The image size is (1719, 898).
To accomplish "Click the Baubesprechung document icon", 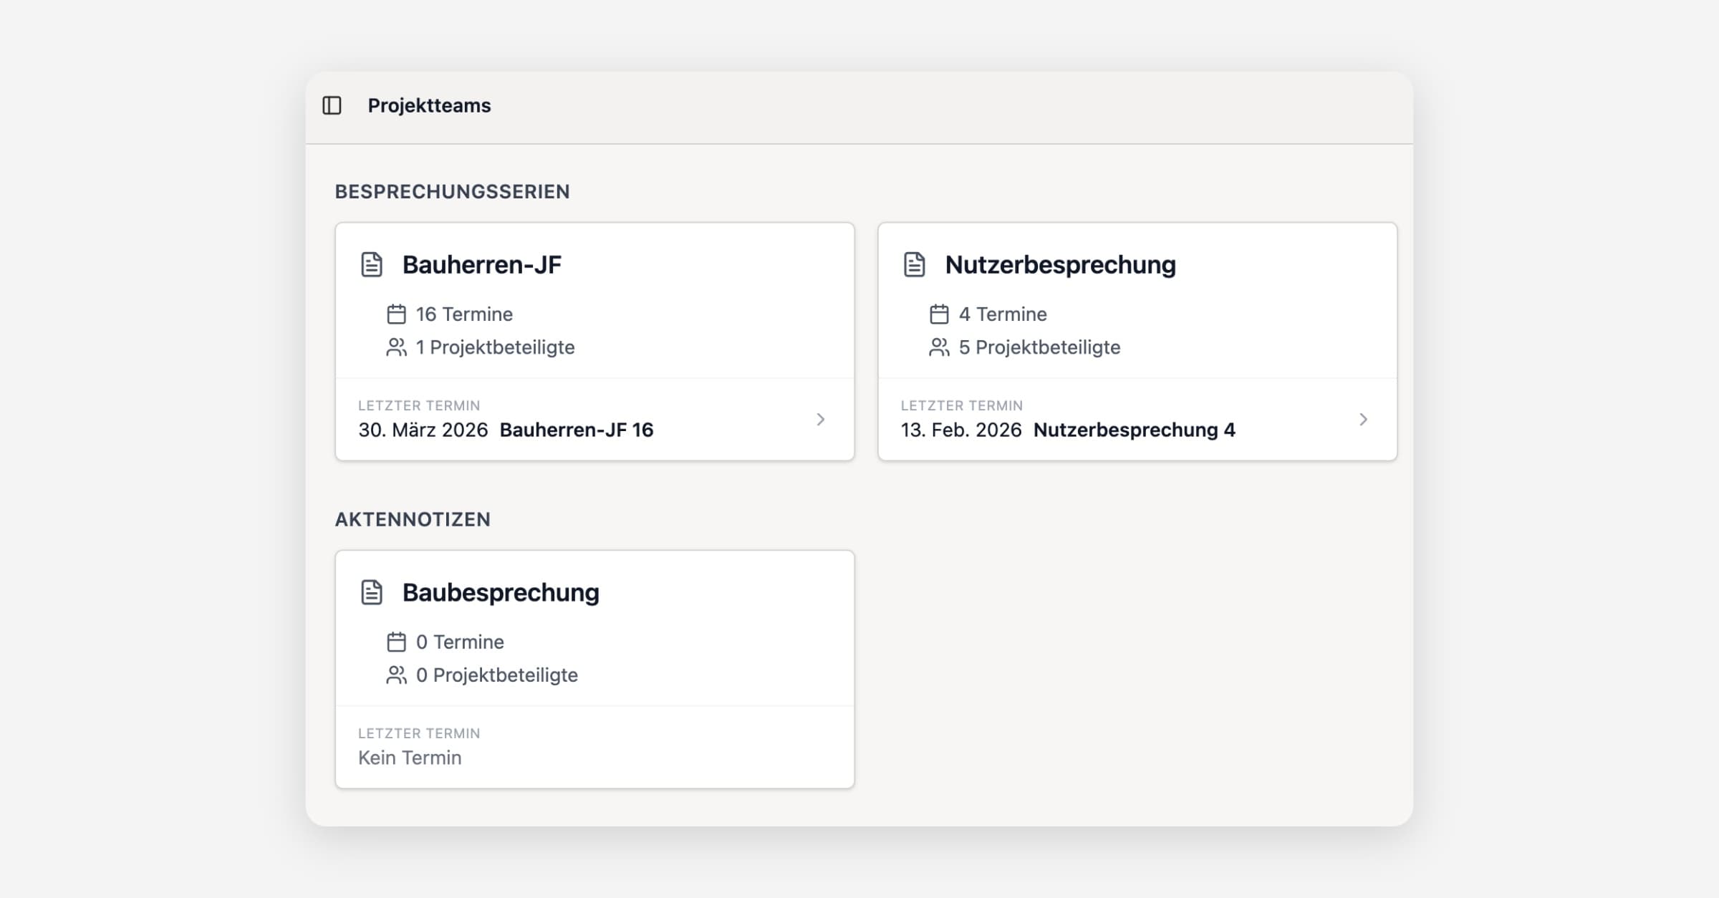I will pos(371,592).
